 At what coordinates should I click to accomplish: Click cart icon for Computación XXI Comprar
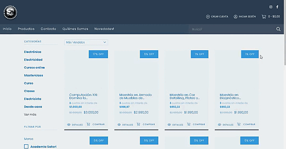click(x=88, y=124)
